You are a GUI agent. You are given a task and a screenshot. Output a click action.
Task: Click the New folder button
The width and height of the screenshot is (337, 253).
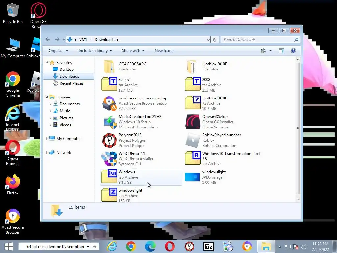[x=164, y=51]
